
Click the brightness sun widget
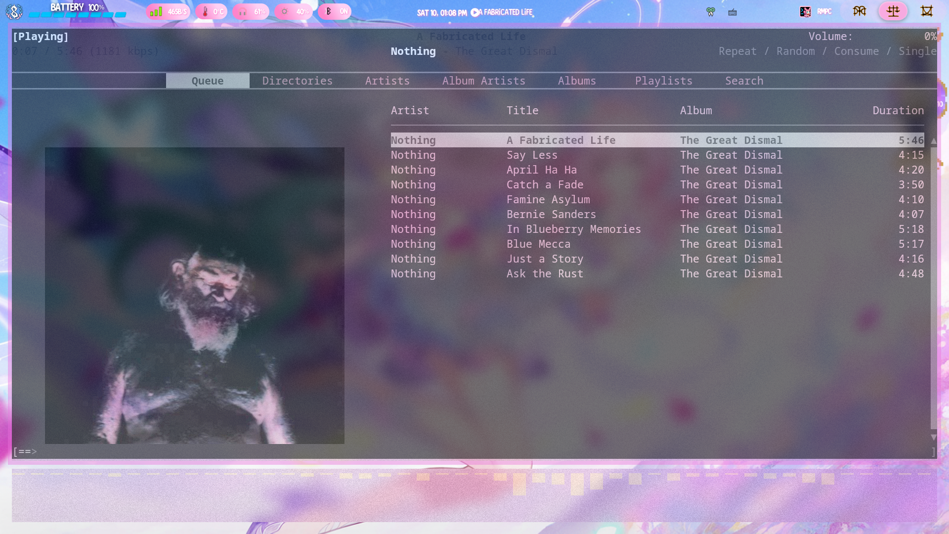point(293,11)
